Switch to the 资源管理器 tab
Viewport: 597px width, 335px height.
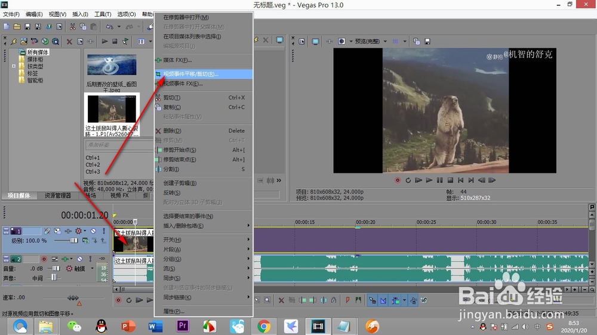58,196
